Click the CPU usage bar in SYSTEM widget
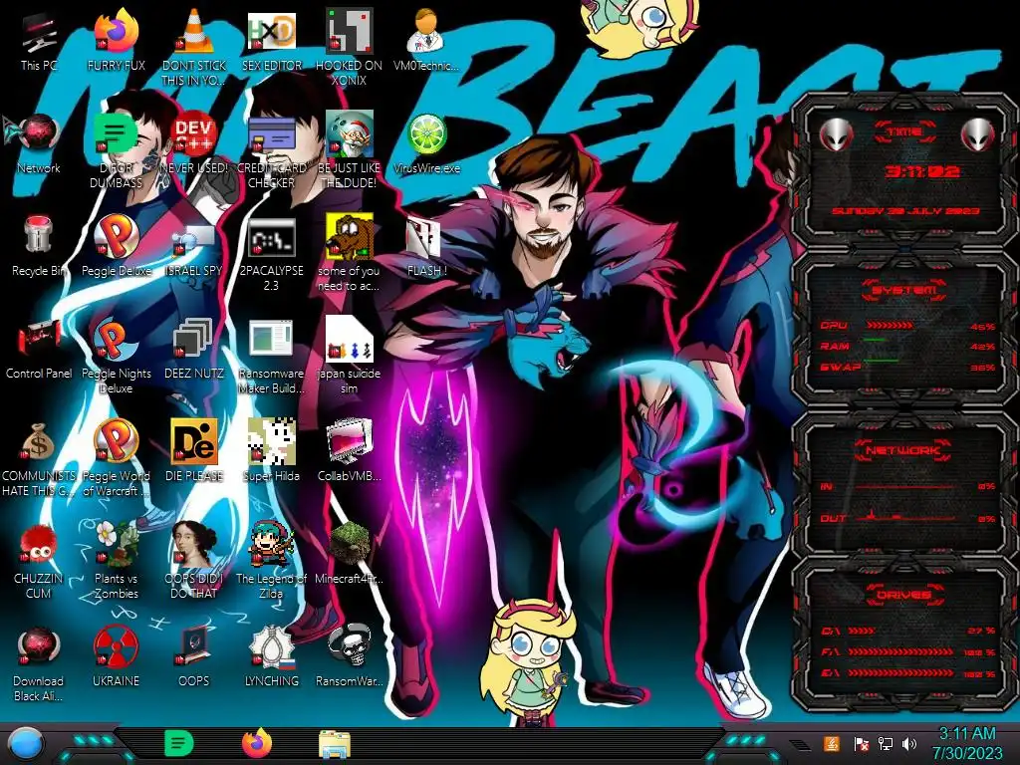 (890, 325)
